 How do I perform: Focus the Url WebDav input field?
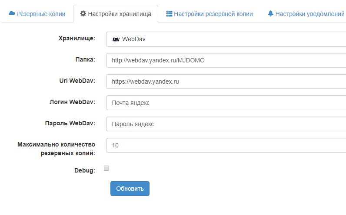click(x=226, y=81)
